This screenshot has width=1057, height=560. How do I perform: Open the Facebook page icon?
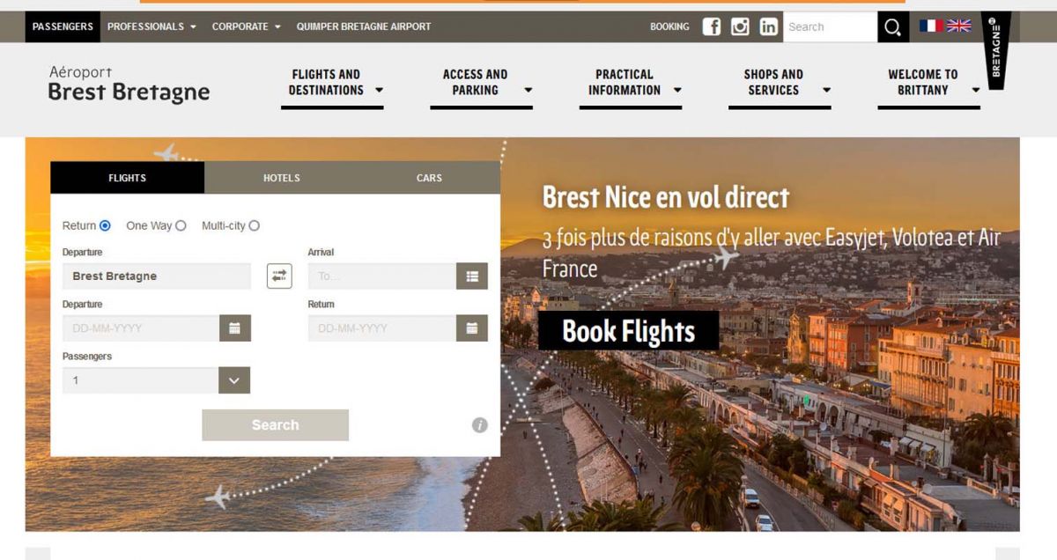[712, 26]
